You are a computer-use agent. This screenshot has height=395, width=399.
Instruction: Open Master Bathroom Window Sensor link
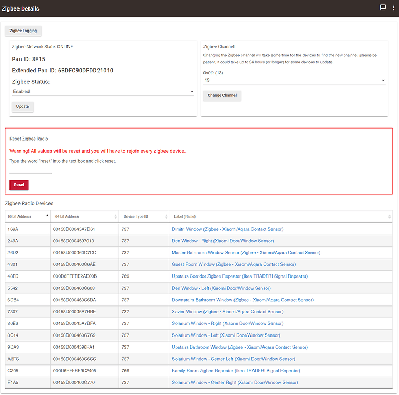[246, 253]
